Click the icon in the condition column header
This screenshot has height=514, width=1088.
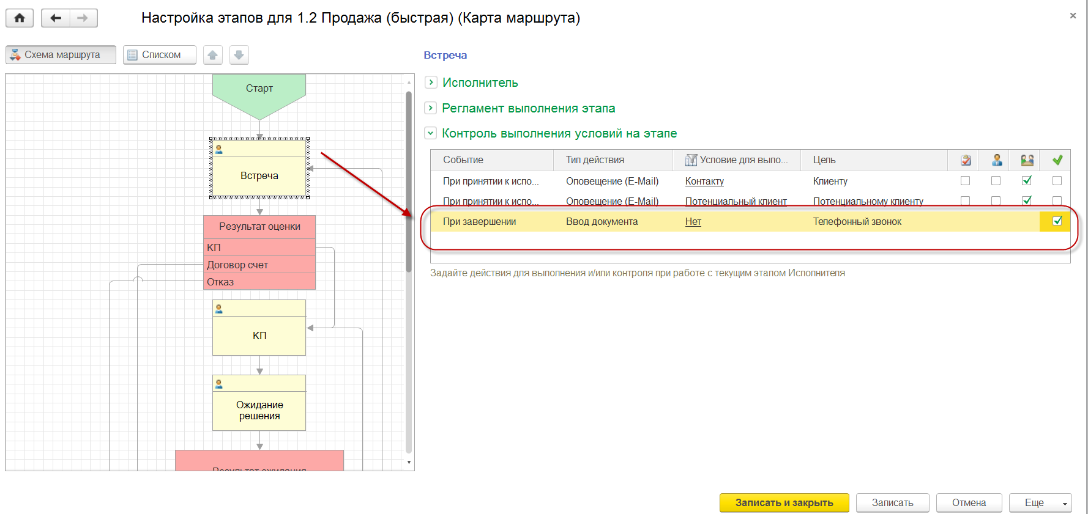point(691,160)
